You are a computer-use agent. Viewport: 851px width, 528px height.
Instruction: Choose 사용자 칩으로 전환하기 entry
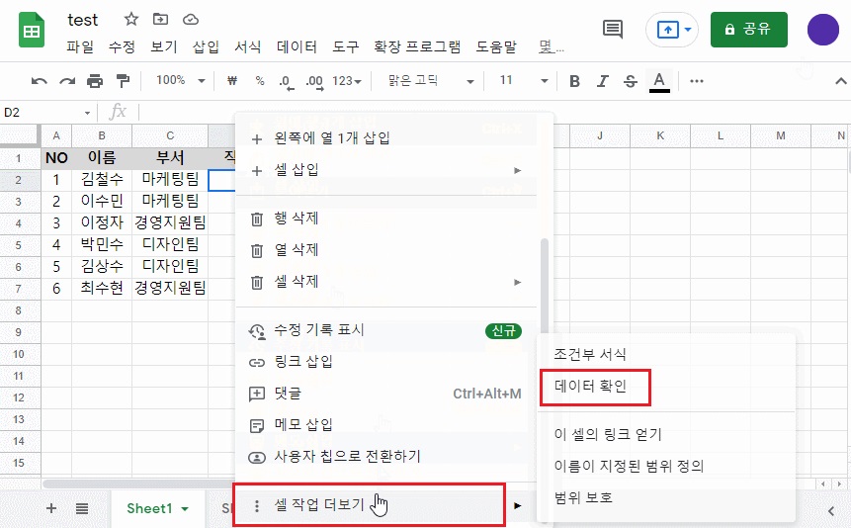385,456
